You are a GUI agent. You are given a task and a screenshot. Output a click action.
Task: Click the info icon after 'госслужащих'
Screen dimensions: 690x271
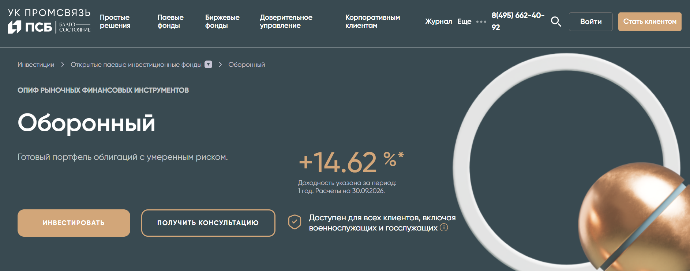pyautogui.click(x=444, y=228)
